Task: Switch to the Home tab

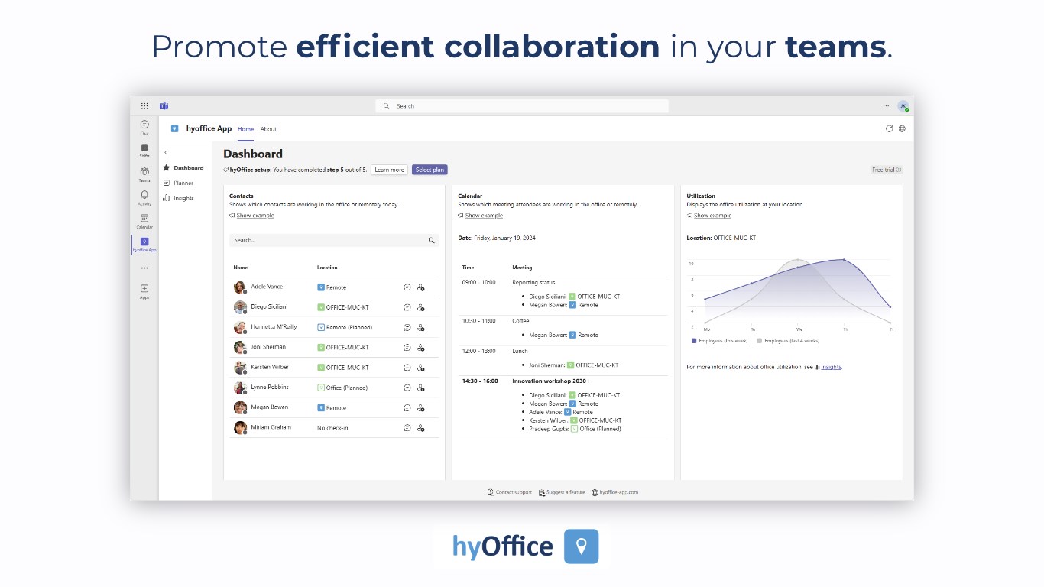Action: 245,129
